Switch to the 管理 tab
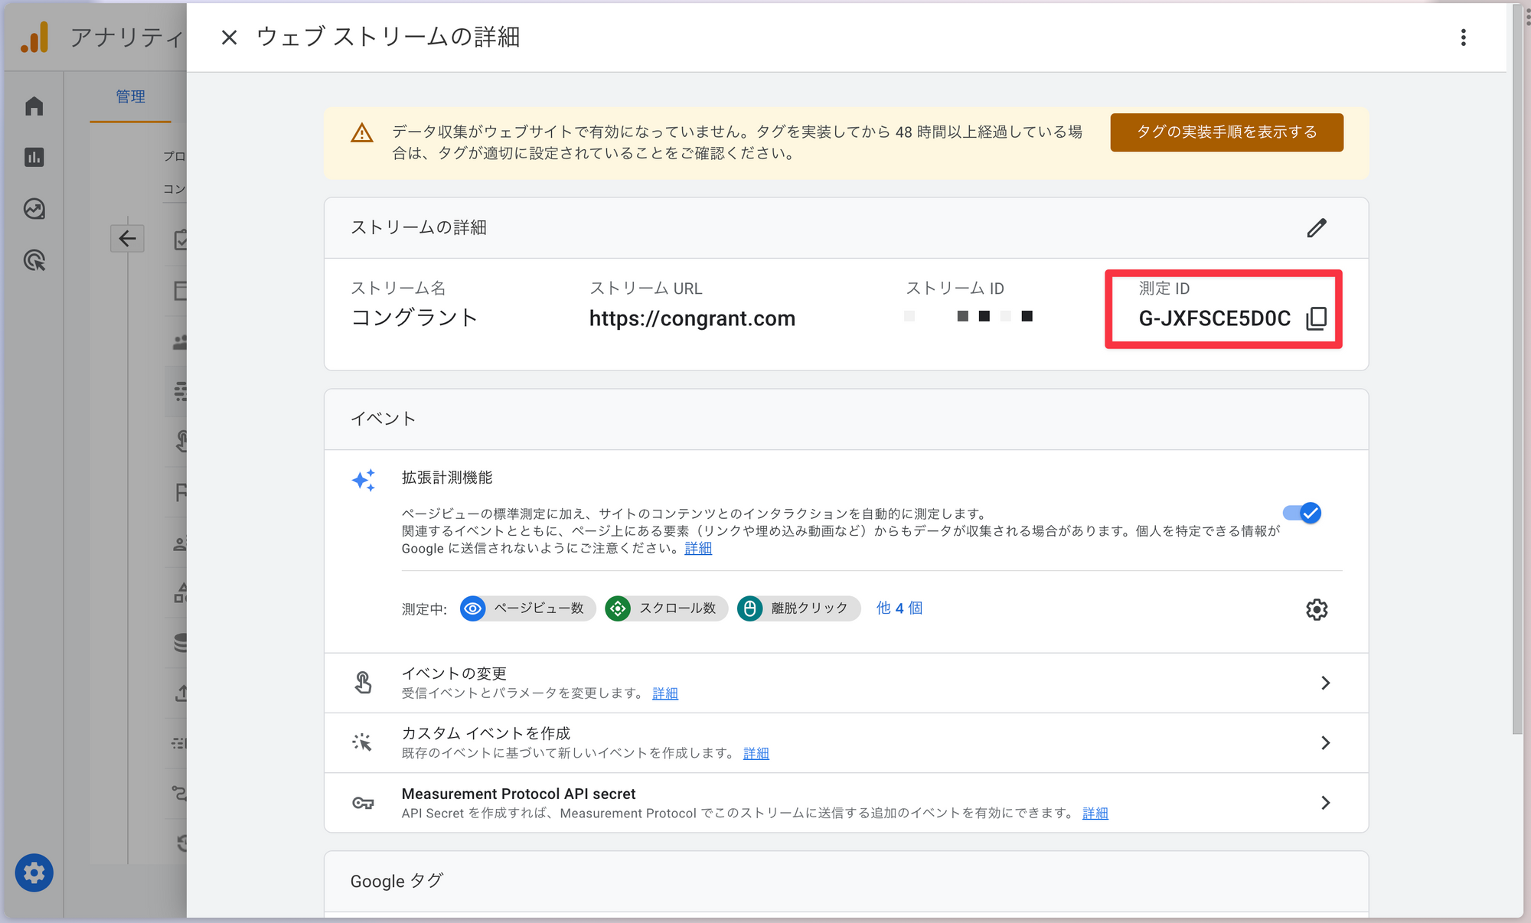 pos(130,96)
